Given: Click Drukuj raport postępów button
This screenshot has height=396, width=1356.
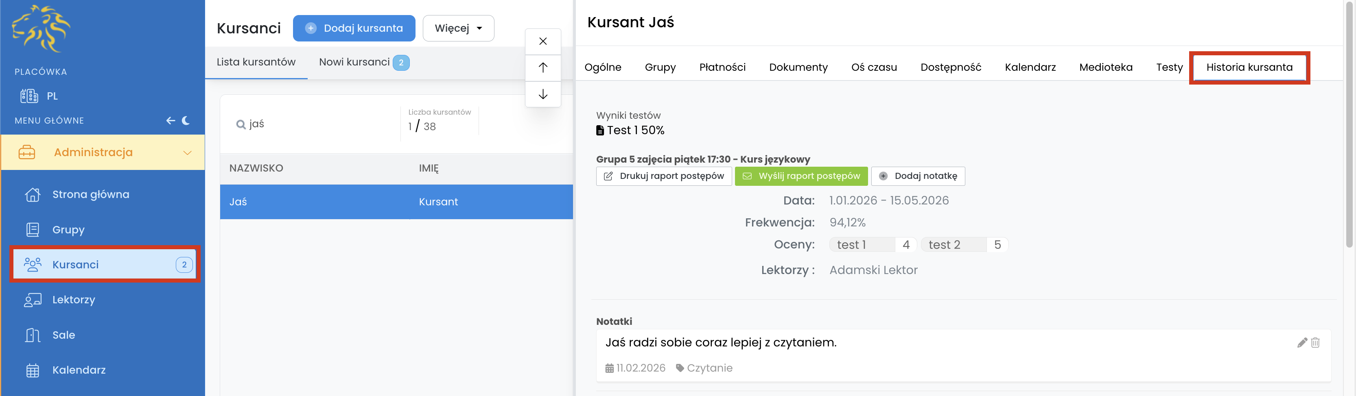Looking at the screenshot, I should click(663, 176).
